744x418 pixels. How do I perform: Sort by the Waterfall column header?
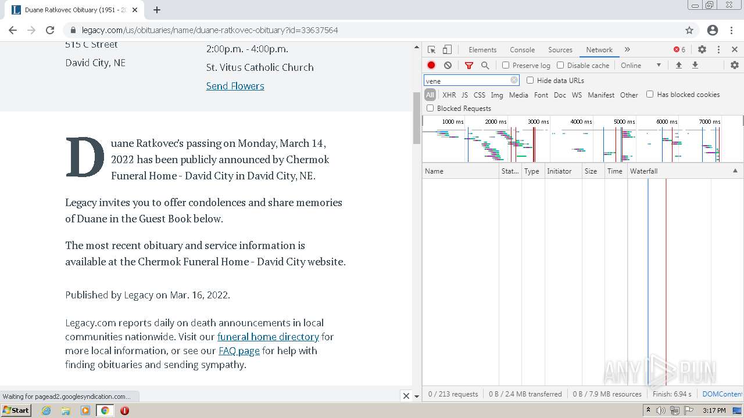pyautogui.click(x=685, y=171)
